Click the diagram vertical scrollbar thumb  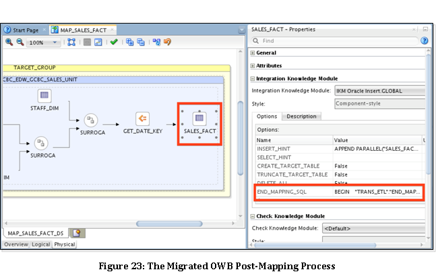(241, 138)
